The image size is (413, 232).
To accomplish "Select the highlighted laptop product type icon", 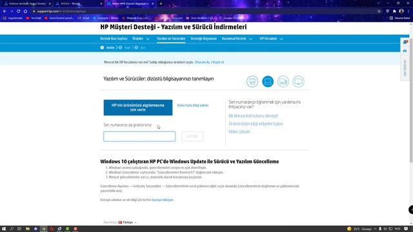I will tap(268, 81).
